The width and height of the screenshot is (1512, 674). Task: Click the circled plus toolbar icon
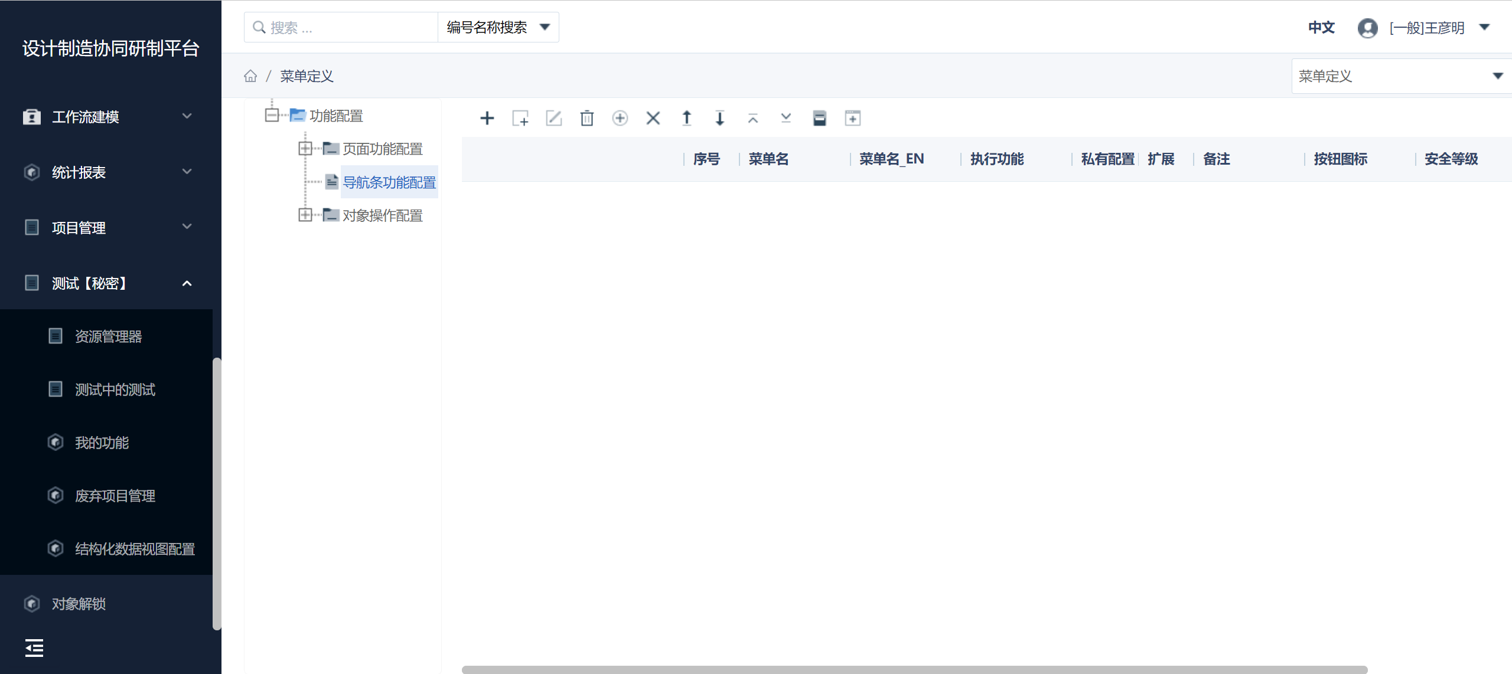pos(620,118)
